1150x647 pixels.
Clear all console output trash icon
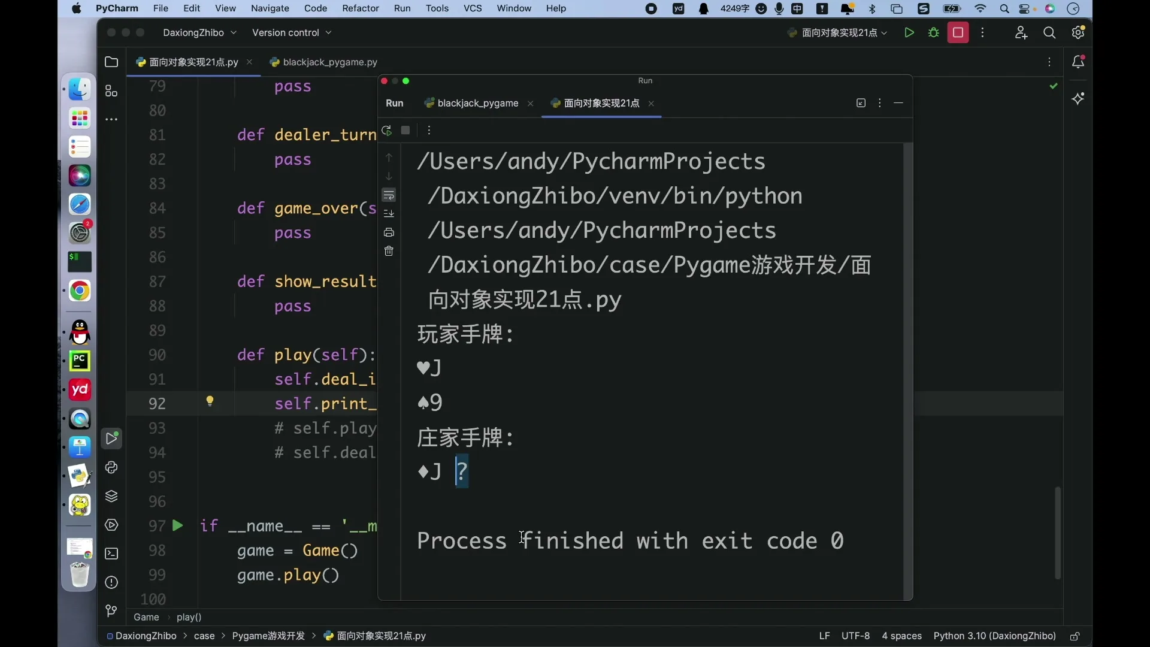(x=389, y=251)
